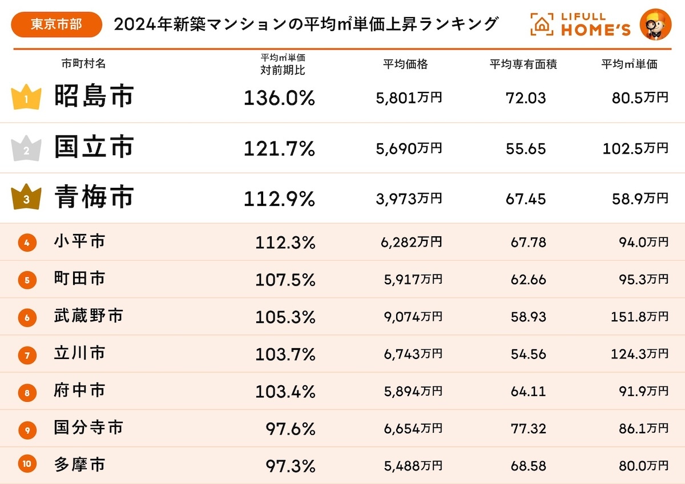Click the LIFULL HOME'S house logo icon
685x484 pixels.
pyautogui.click(x=542, y=24)
